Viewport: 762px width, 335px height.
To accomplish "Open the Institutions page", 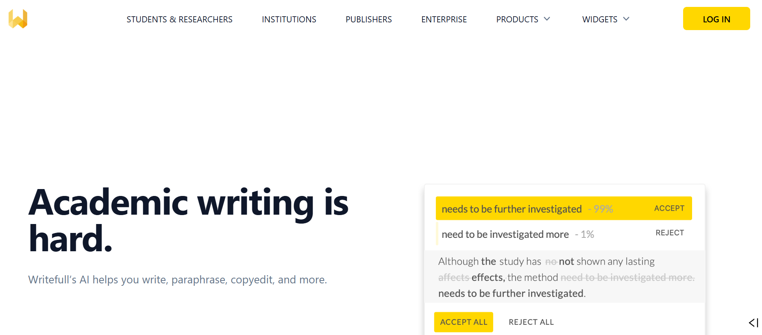I will [x=289, y=20].
